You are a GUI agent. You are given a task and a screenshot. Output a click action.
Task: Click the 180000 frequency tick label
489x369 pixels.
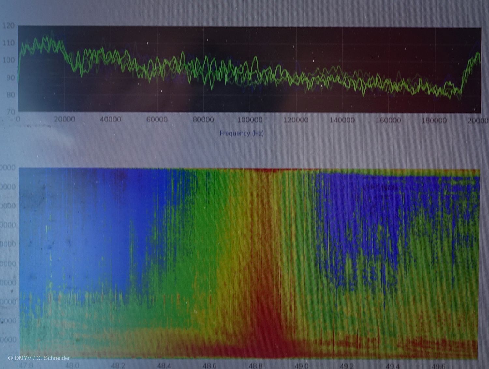click(434, 121)
